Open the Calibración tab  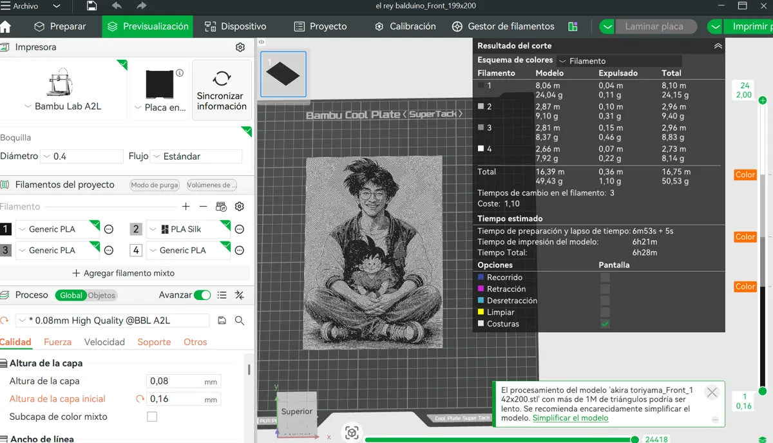(x=405, y=26)
